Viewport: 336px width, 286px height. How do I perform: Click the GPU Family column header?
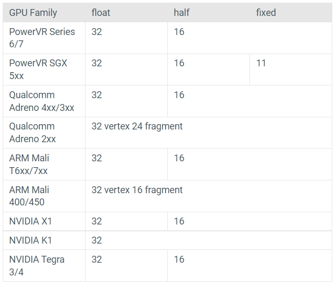coord(33,13)
